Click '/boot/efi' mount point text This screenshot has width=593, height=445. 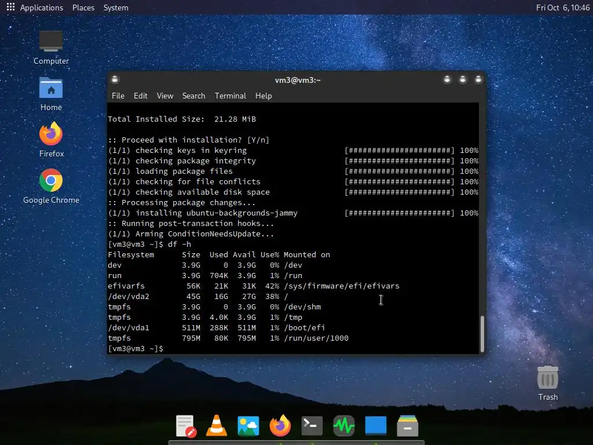pyautogui.click(x=304, y=328)
